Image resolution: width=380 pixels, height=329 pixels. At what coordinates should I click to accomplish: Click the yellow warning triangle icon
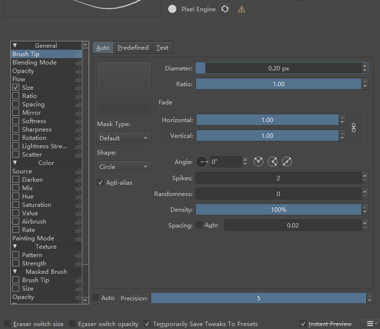(241, 9)
